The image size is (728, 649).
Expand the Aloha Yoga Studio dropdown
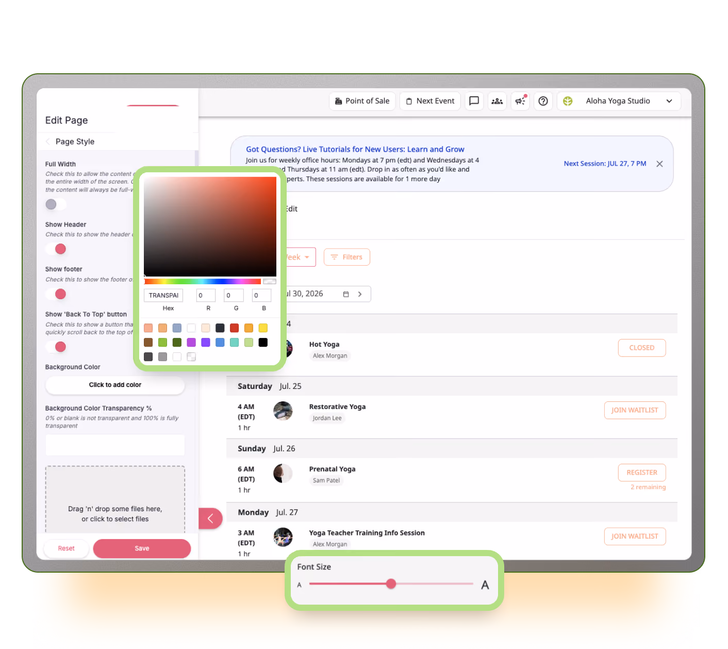click(x=669, y=101)
